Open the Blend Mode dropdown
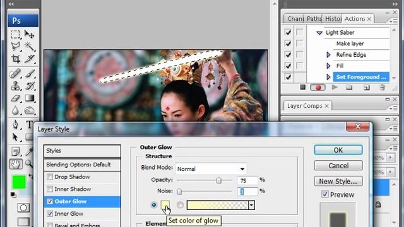Viewport: 404px width, 227px height. pyautogui.click(x=211, y=169)
